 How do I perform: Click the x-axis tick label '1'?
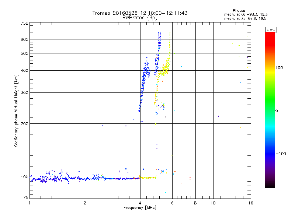[x=29, y=203]
